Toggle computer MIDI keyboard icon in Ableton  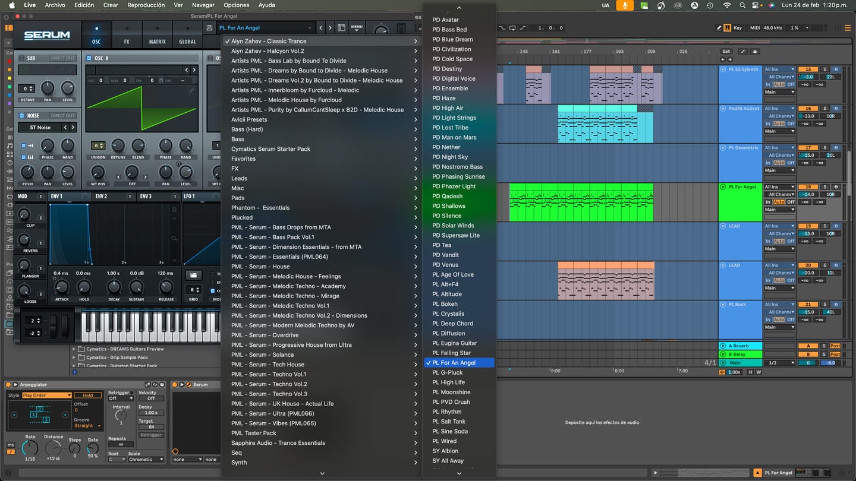pos(727,28)
